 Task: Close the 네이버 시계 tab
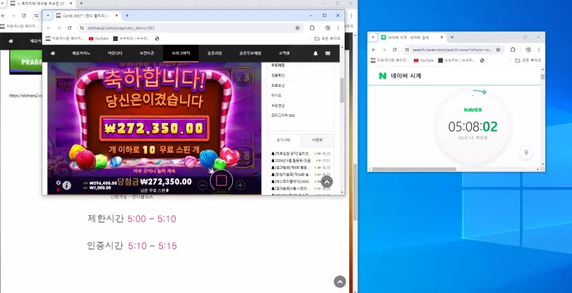[441, 37]
